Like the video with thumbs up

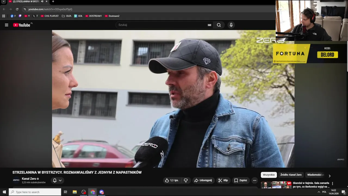click(x=172, y=180)
